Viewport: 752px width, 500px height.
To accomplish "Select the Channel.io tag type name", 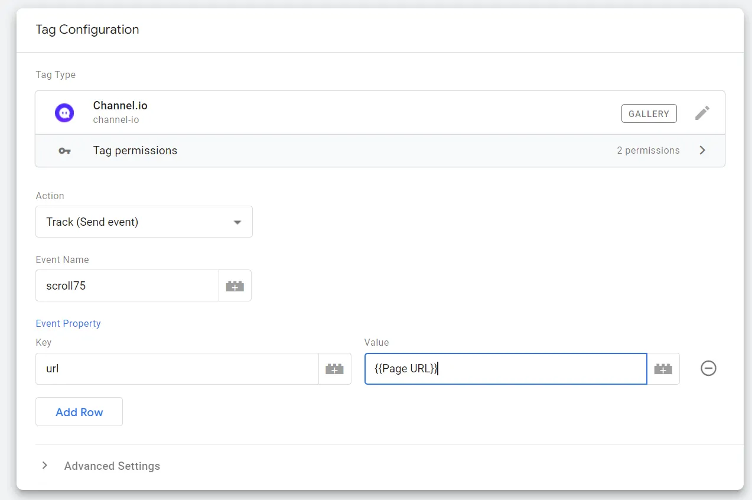I will 120,106.
